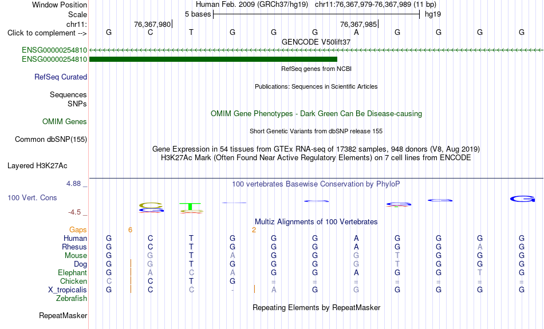The image size is (544, 329).
Task: Click the SNPs track label
Action: click(77, 104)
